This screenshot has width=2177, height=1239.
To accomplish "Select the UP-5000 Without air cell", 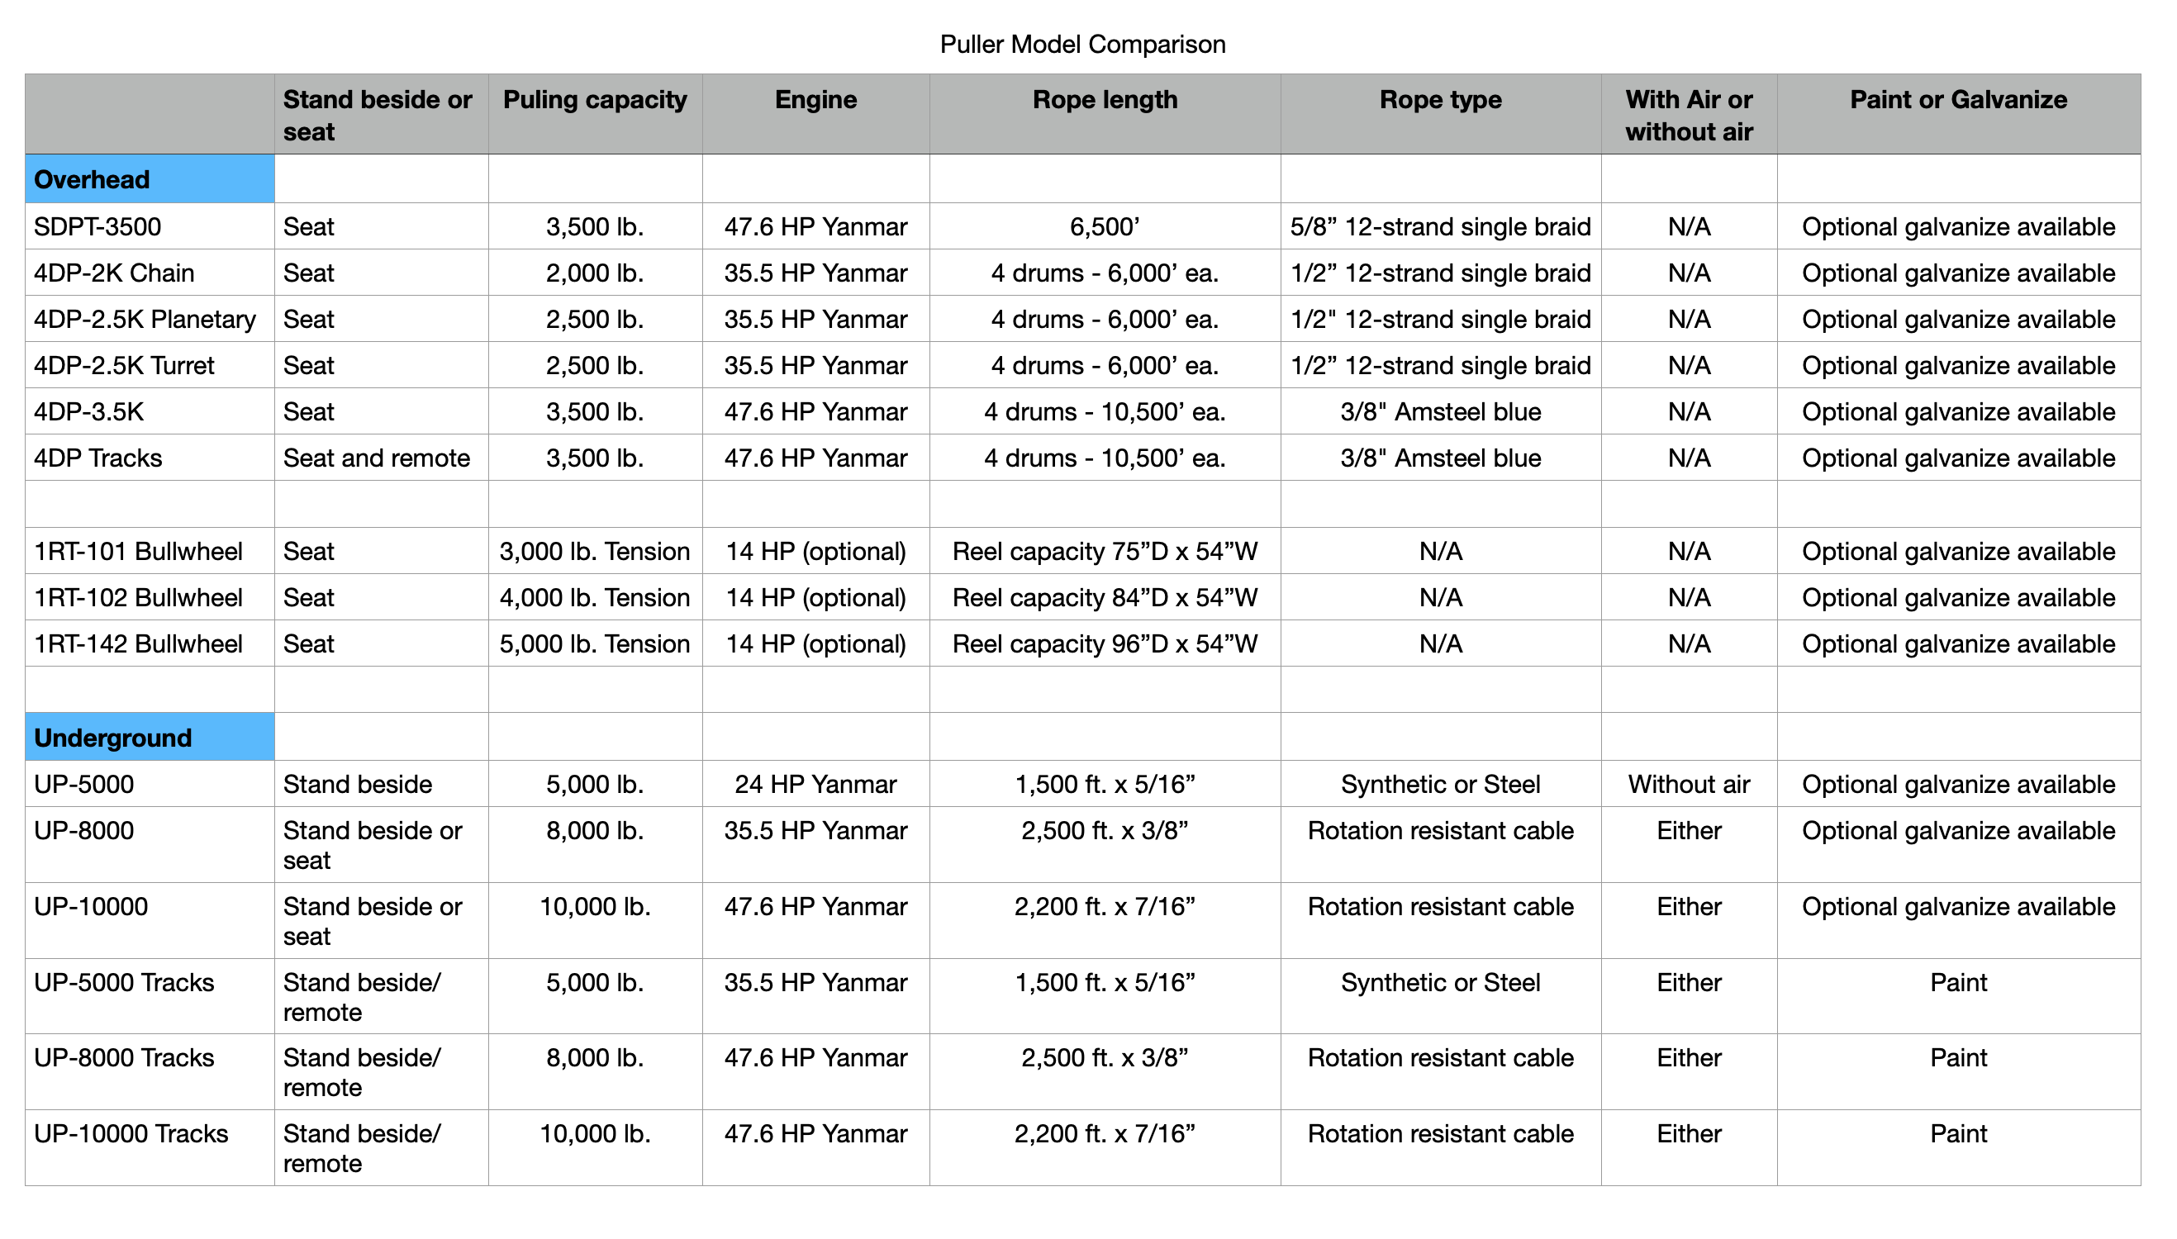I will 1689,784.
